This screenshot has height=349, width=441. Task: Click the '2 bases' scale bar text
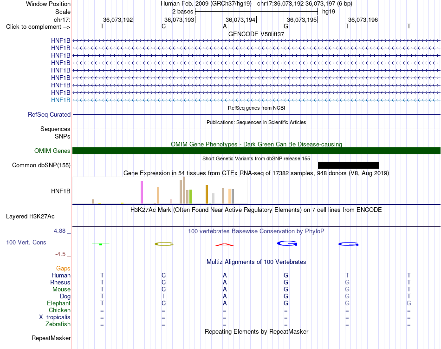[x=182, y=12]
